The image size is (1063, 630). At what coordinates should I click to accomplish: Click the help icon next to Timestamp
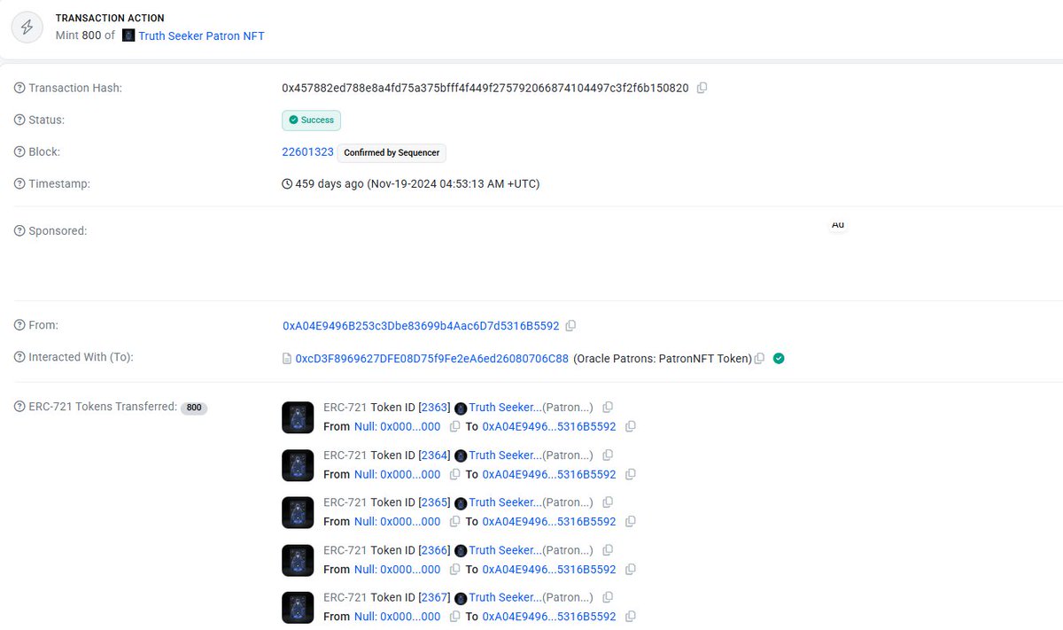click(19, 183)
